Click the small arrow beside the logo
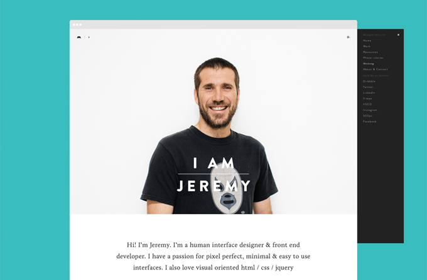The image size is (427, 280). [x=89, y=37]
